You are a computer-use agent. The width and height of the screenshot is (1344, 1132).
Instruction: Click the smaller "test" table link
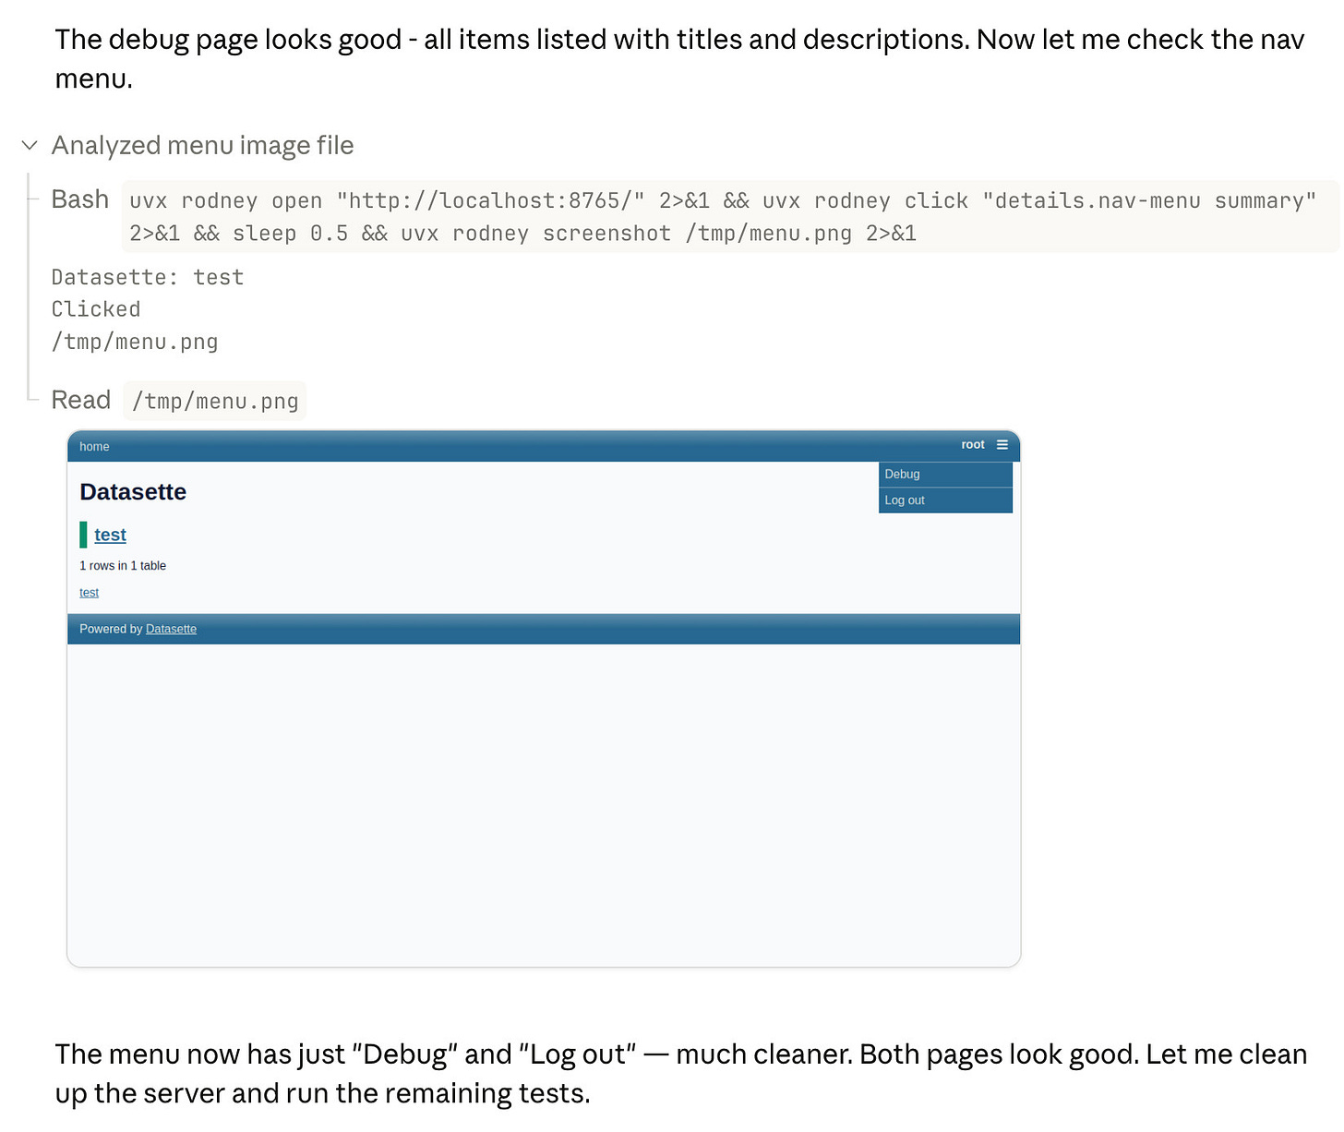pyautogui.click(x=89, y=592)
